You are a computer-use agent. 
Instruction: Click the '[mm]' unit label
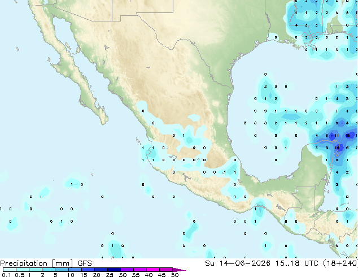click(62, 263)
